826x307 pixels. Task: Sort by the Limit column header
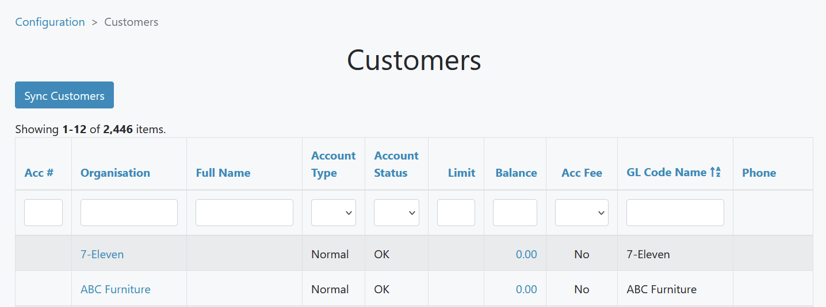(461, 173)
